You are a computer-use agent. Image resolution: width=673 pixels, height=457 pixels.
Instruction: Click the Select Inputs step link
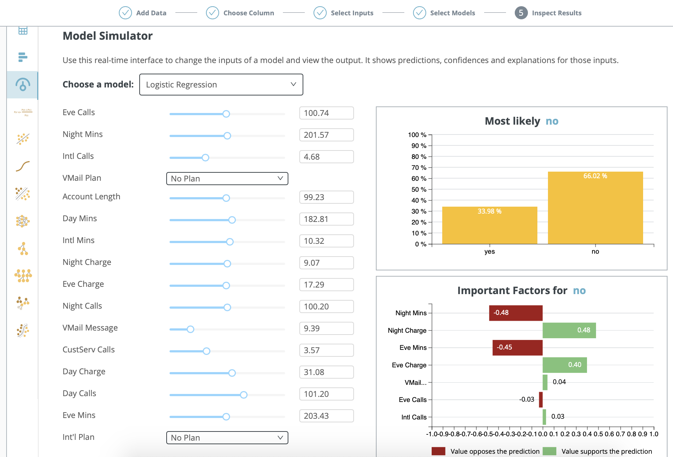click(343, 13)
